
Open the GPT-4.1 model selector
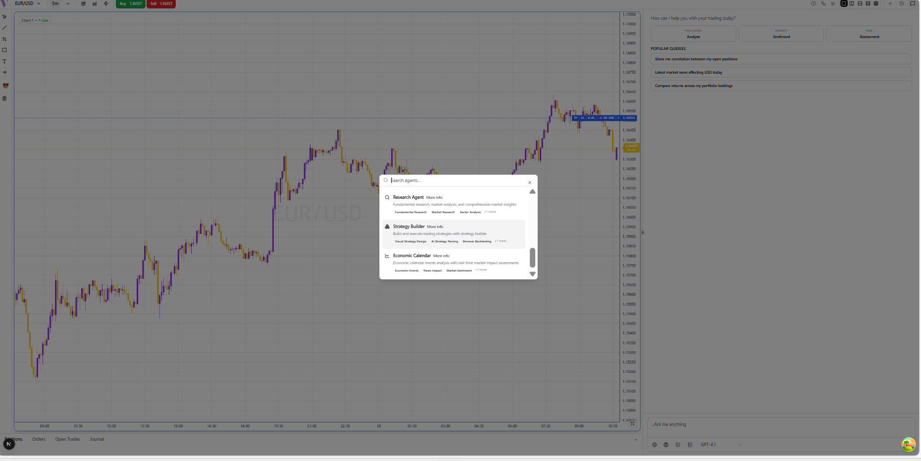click(720, 445)
